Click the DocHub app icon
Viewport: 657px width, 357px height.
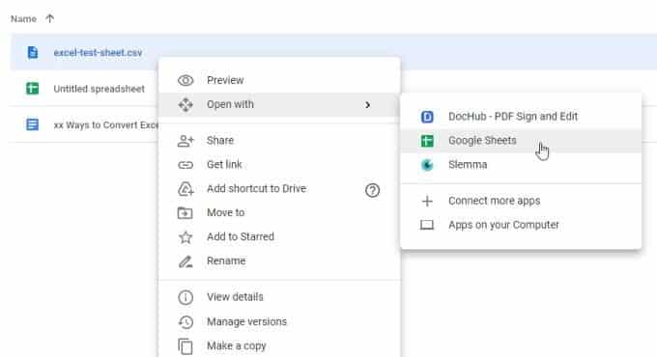[427, 117]
